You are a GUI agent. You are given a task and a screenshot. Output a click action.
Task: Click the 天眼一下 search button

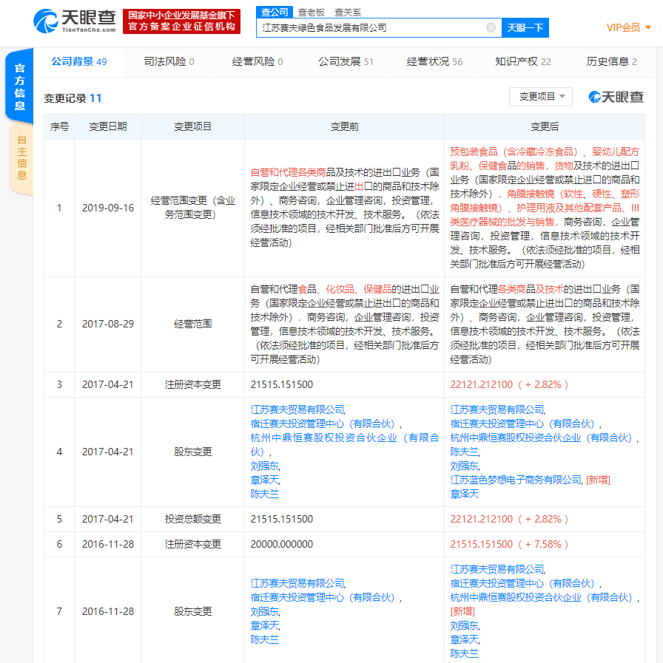coord(525,28)
